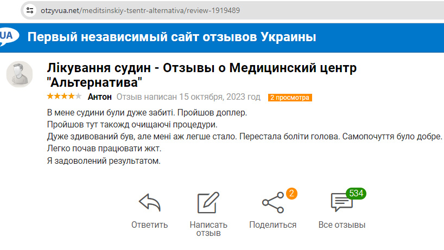
Task: Click the line 'Легко почав працювати жкт.'
Action: point(104,149)
